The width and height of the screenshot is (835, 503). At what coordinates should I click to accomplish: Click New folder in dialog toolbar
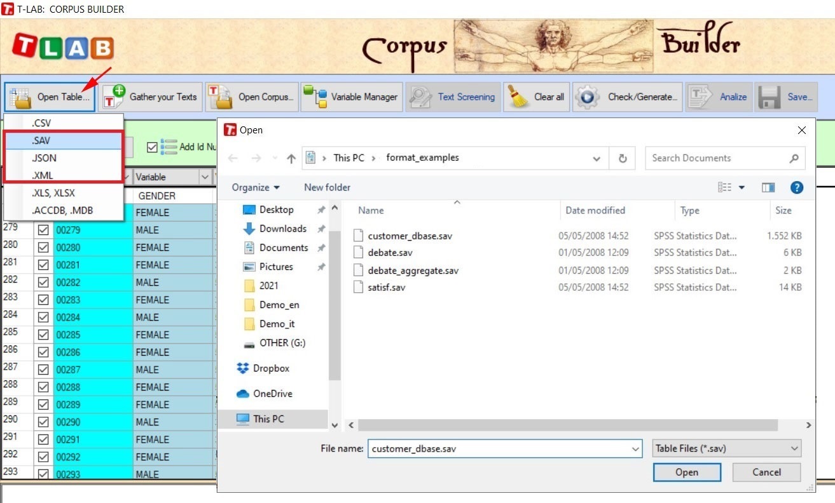327,187
